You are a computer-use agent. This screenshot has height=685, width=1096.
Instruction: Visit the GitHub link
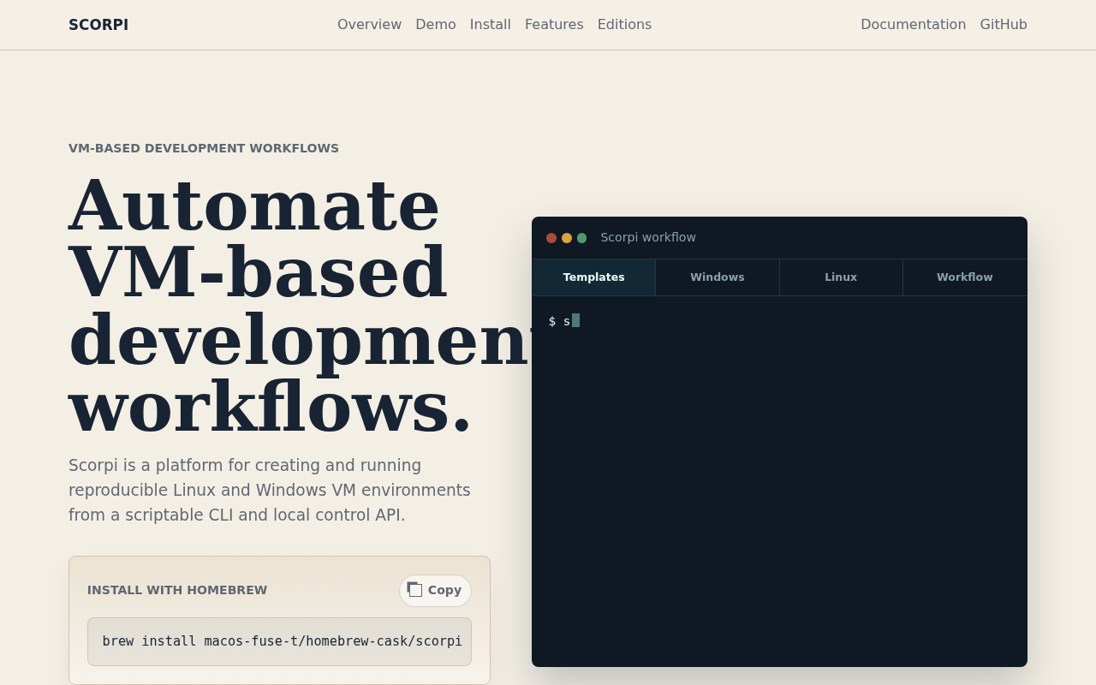[1004, 25]
